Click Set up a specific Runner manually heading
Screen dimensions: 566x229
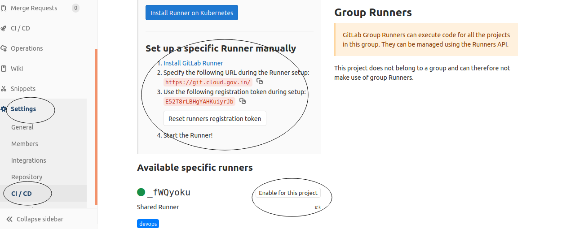pyautogui.click(x=221, y=48)
